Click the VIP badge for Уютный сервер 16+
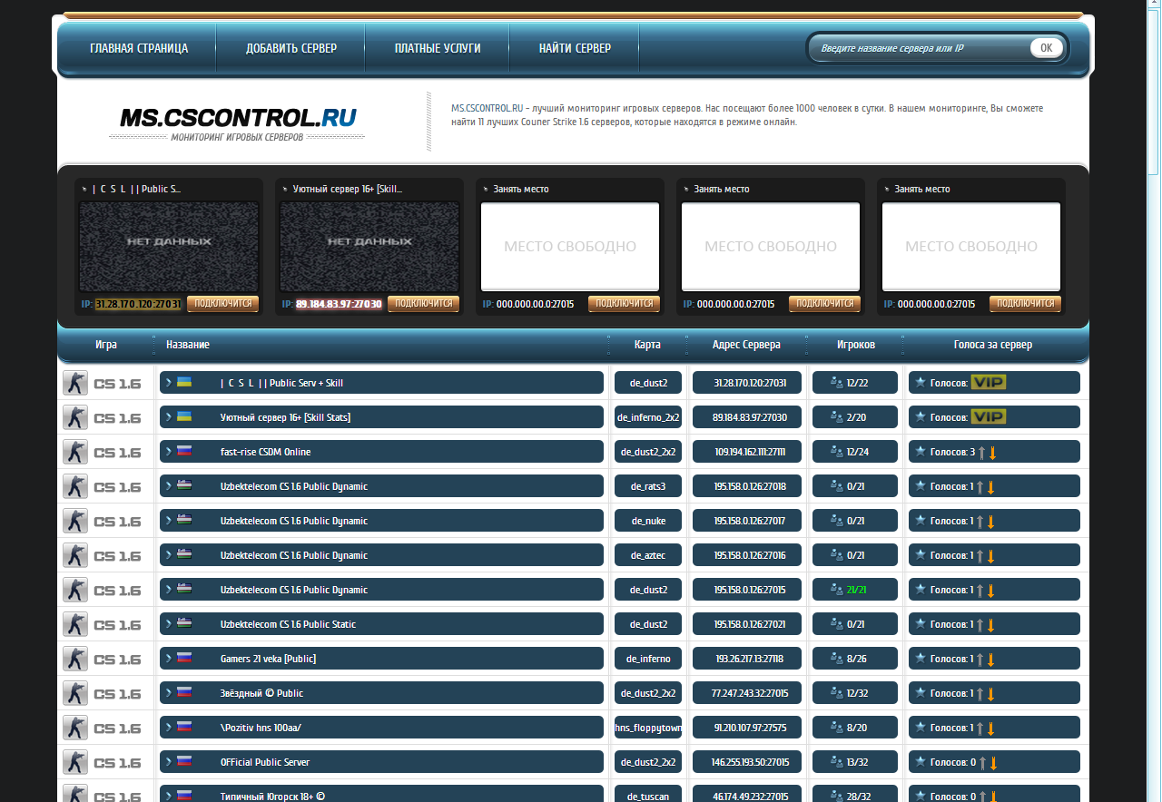This screenshot has width=1162, height=802. click(988, 417)
